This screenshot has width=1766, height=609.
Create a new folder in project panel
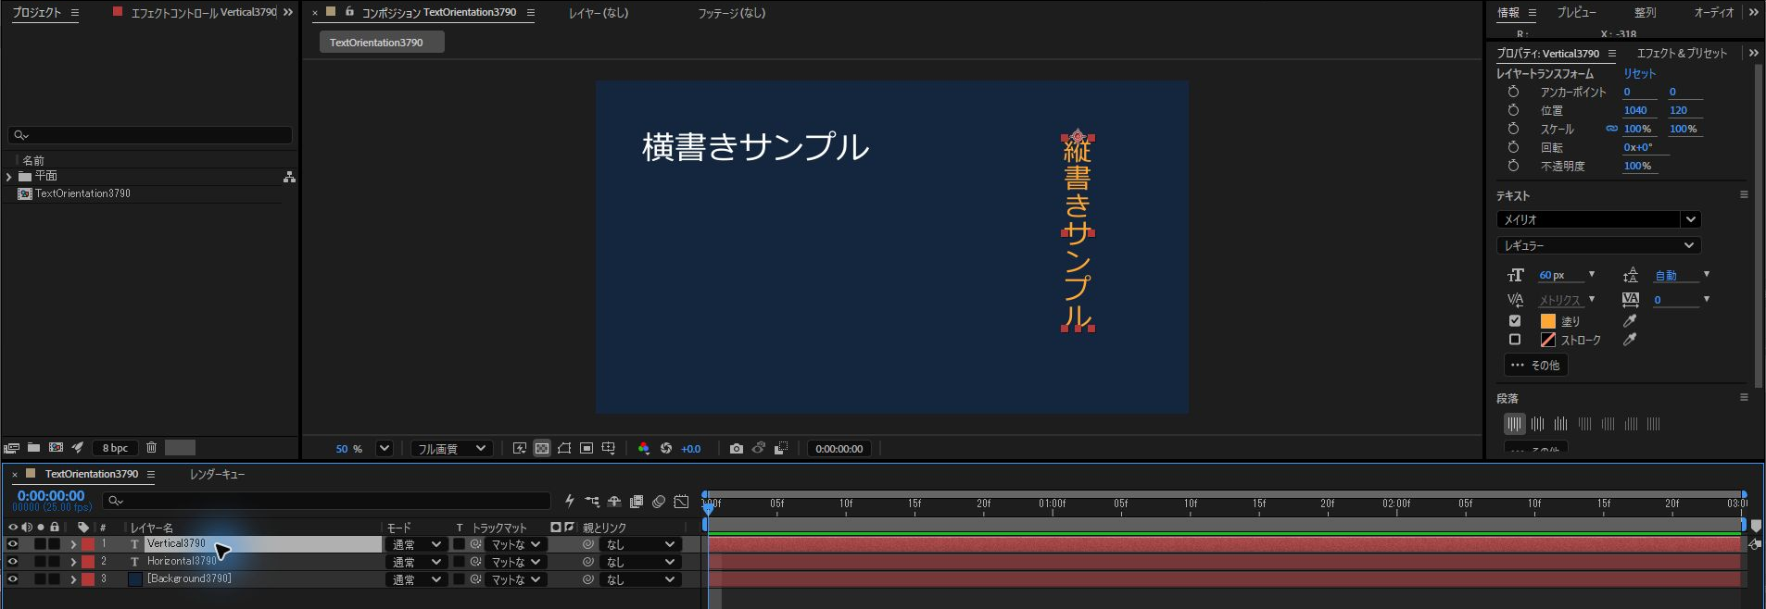33,448
